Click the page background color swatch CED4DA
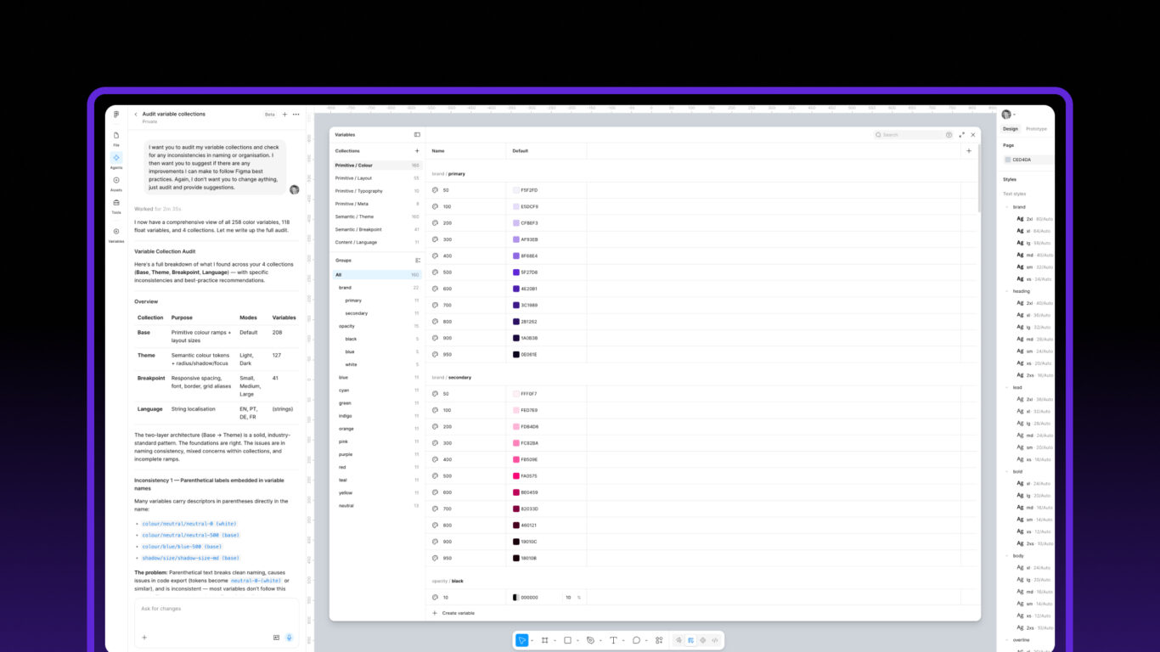1160x652 pixels. pyautogui.click(x=1008, y=160)
